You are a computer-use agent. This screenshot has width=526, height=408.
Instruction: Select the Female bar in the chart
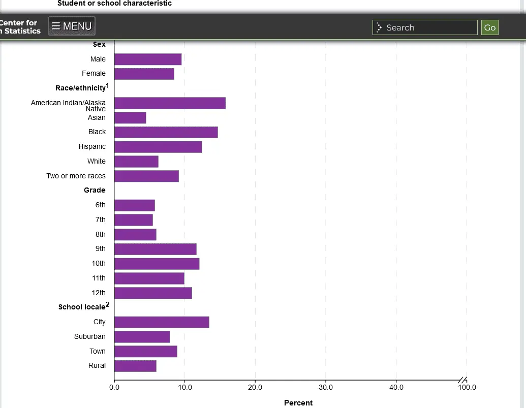(144, 74)
